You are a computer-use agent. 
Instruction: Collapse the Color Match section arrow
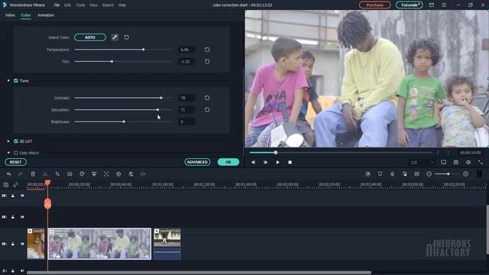(8, 153)
